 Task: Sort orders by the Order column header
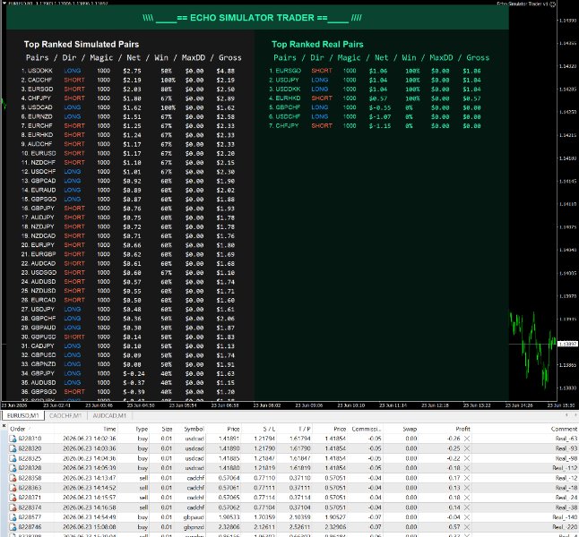[x=18, y=429]
